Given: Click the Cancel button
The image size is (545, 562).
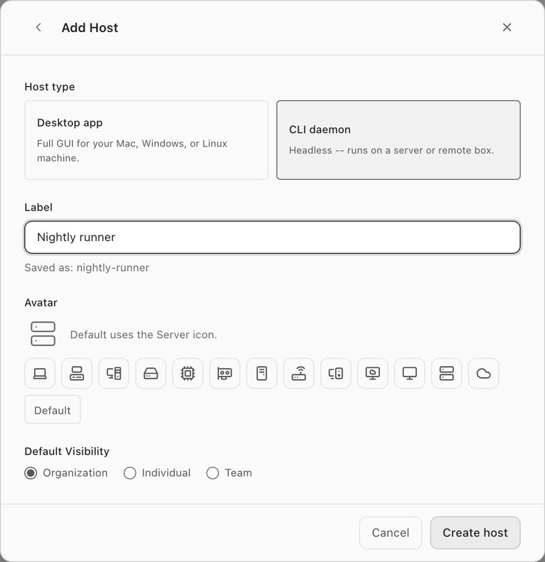Looking at the screenshot, I should pos(391,533).
